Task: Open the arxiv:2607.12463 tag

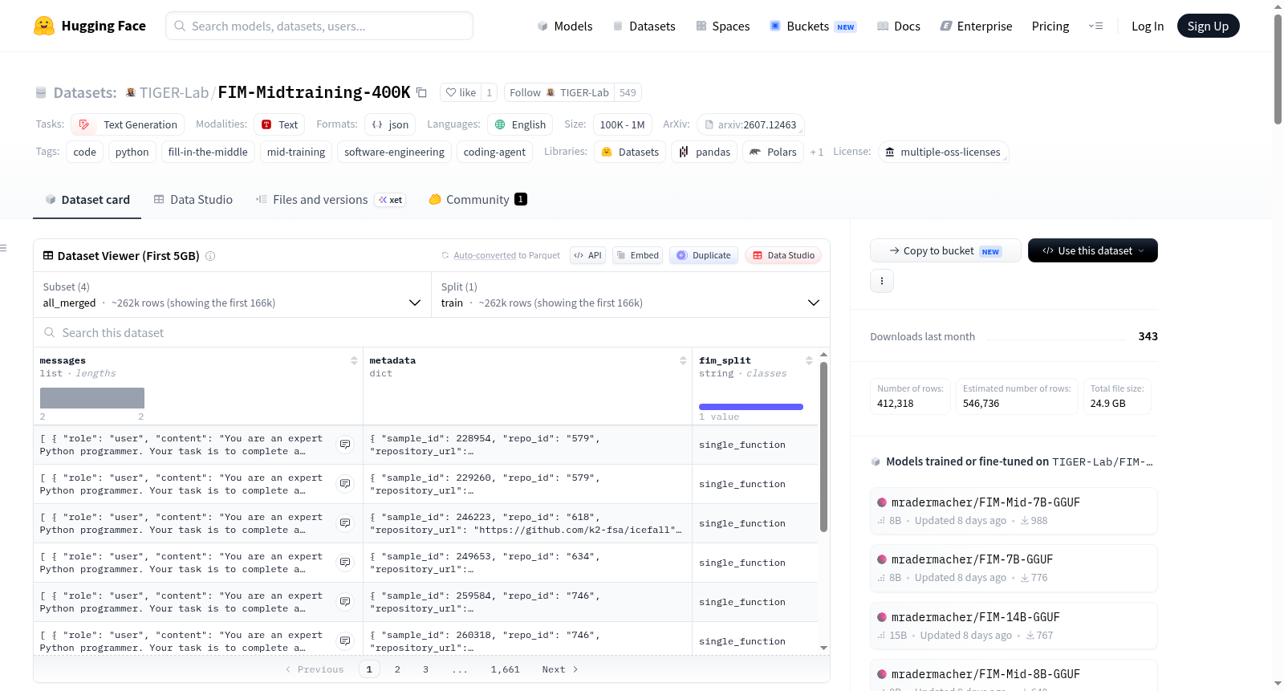Action: 750,124
